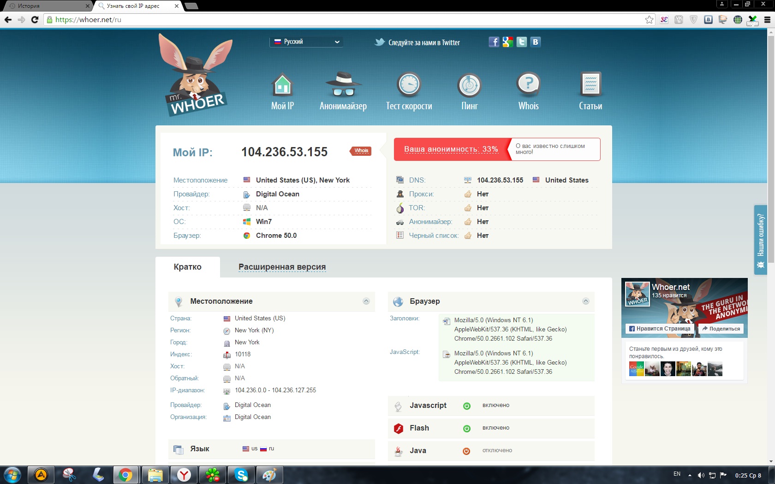Click the Язык section header
This screenshot has width=775, height=484.
(272, 449)
